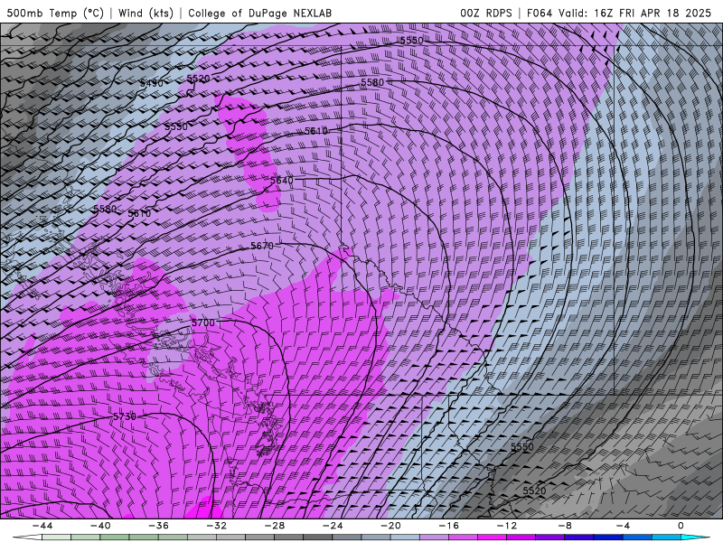The height and width of the screenshot is (542, 723).
Task: Click the 5610 contour label above 5640
Action: (x=315, y=131)
